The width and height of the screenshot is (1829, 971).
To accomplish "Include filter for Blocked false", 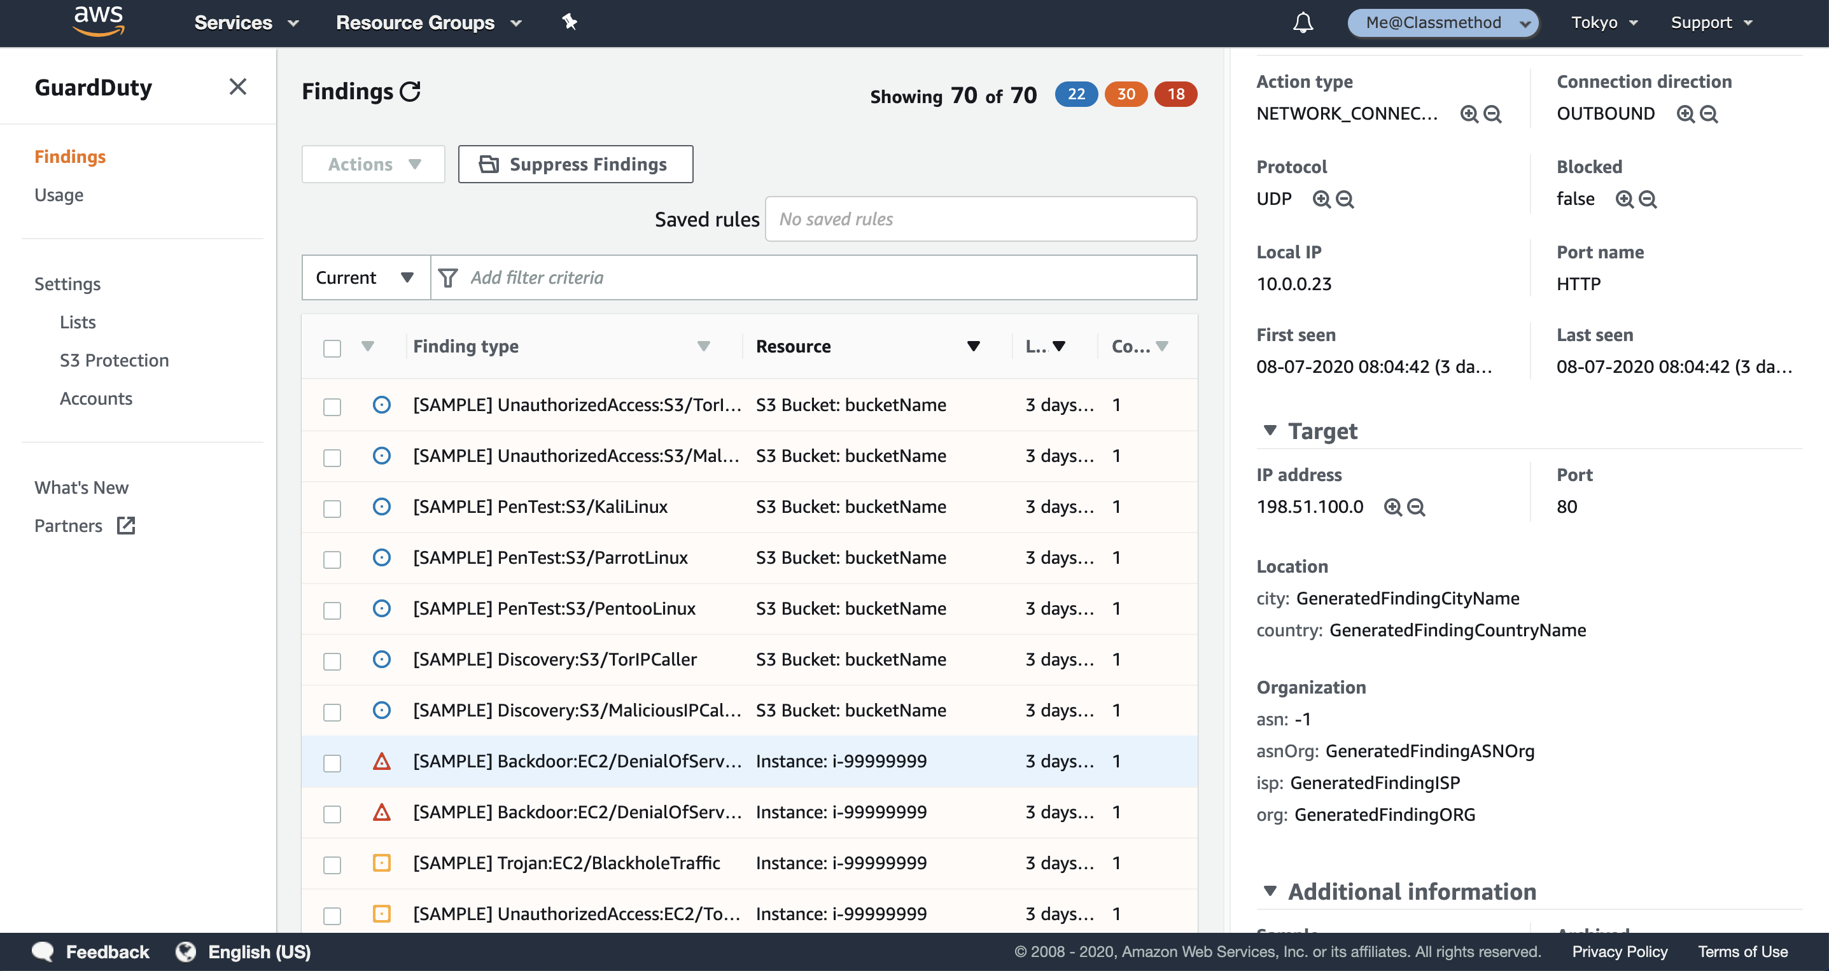I will pyautogui.click(x=1624, y=199).
